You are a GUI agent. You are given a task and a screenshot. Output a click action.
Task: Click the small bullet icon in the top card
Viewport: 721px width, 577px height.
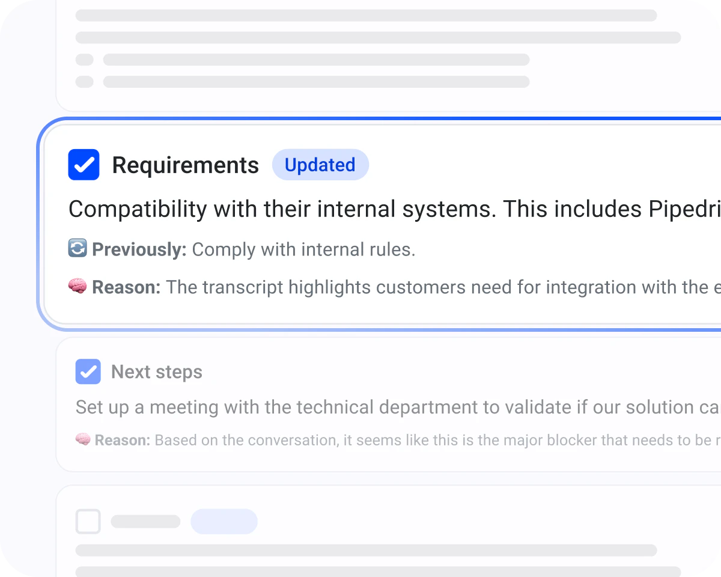click(x=84, y=60)
